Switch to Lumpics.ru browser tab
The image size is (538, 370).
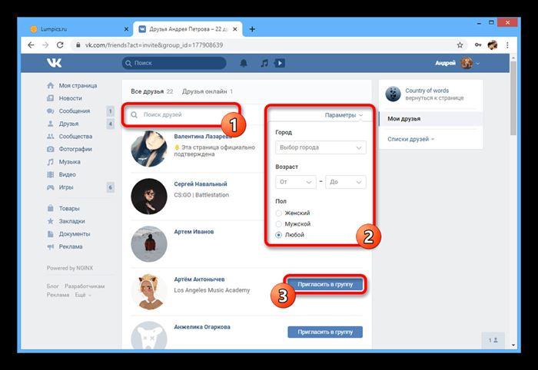(x=79, y=29)
